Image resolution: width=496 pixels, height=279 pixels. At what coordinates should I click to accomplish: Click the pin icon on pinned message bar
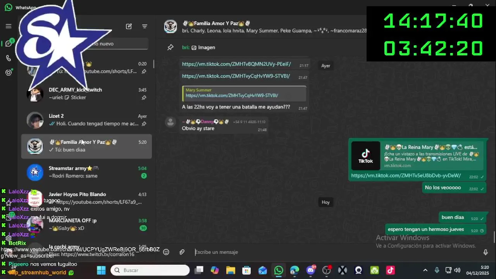(170, 47)
